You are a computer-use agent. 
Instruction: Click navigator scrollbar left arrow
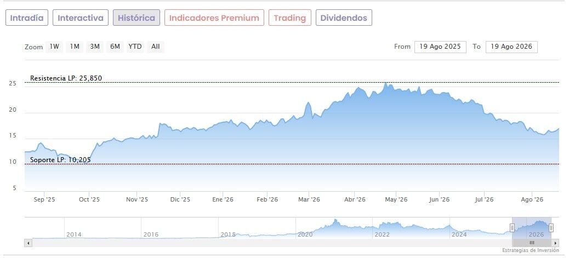click(29, 243)
